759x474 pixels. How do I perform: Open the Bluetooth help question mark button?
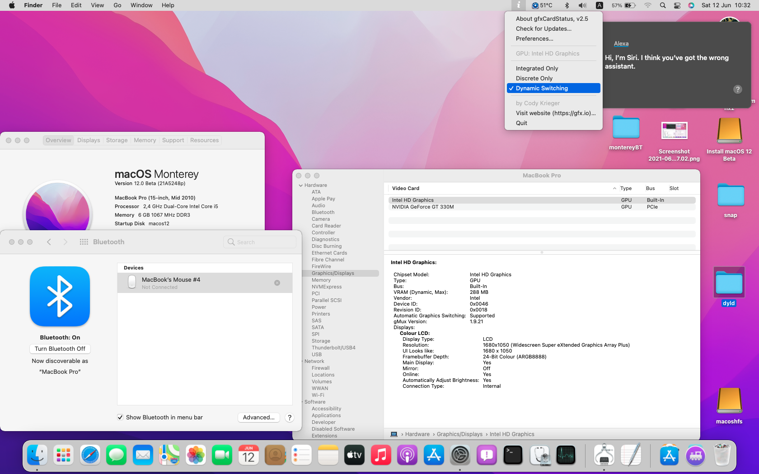(x=290, y=418)
